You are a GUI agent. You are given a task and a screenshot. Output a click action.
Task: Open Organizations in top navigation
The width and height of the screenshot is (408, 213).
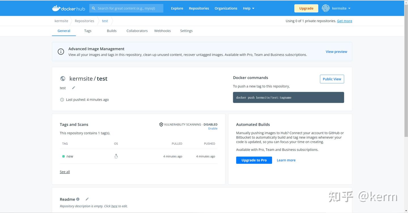(226, 8)
